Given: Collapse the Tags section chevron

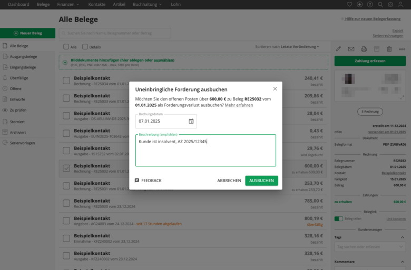Looking at the screenshot, I should pyautogui.click(x=403, y=237).
